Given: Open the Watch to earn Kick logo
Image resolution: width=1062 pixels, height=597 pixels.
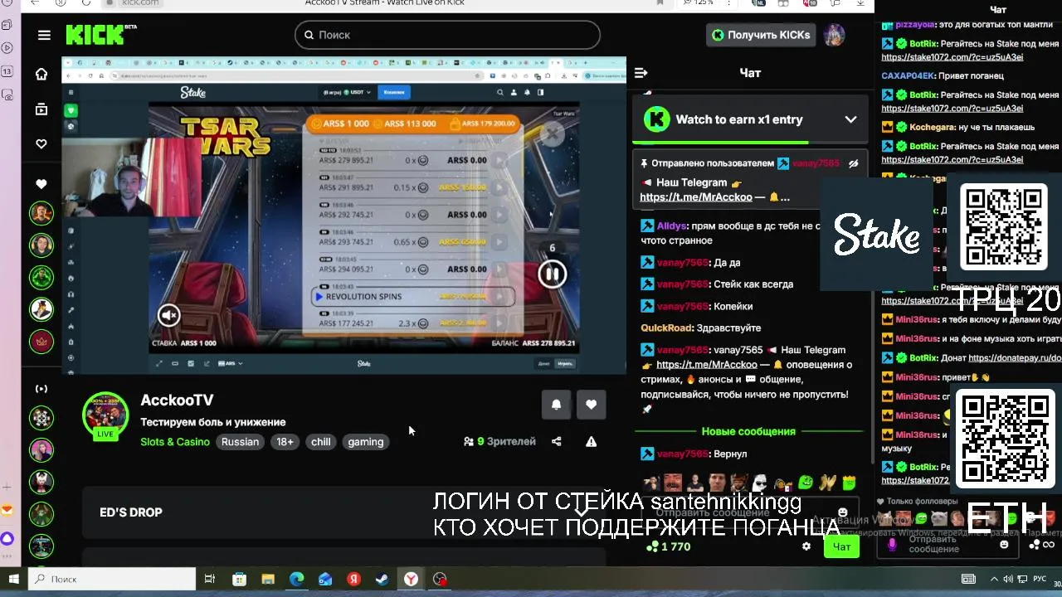Looking at the screenshot, I should click(657, 119).
